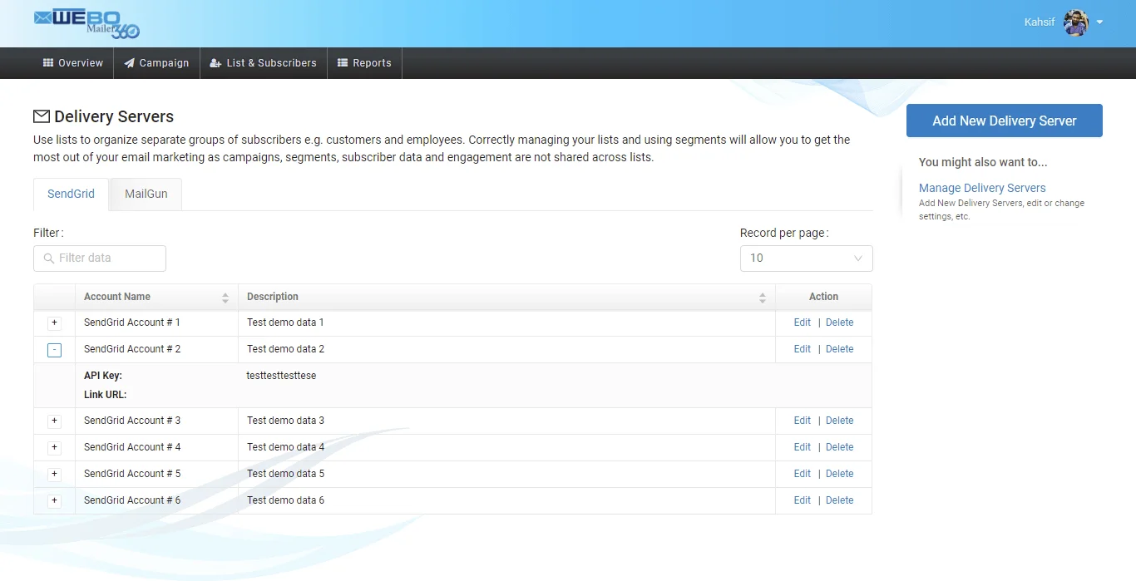
Task: Open the Overview menu item
Action: click(x=73, y=63)
